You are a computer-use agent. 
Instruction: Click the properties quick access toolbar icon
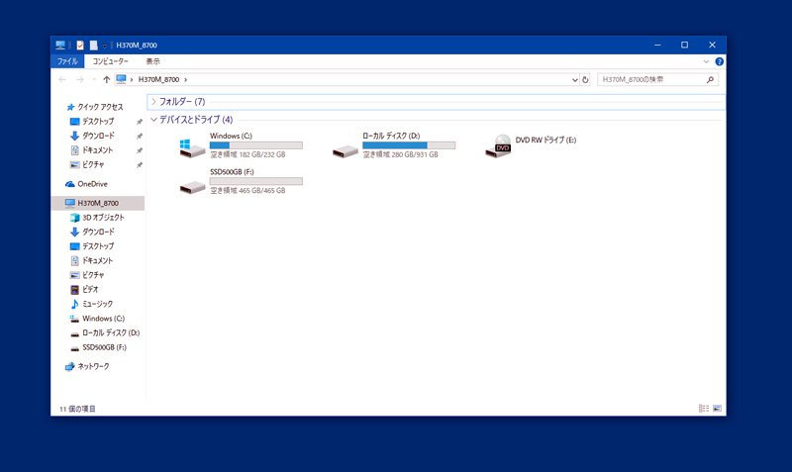[x=80, y=45]
